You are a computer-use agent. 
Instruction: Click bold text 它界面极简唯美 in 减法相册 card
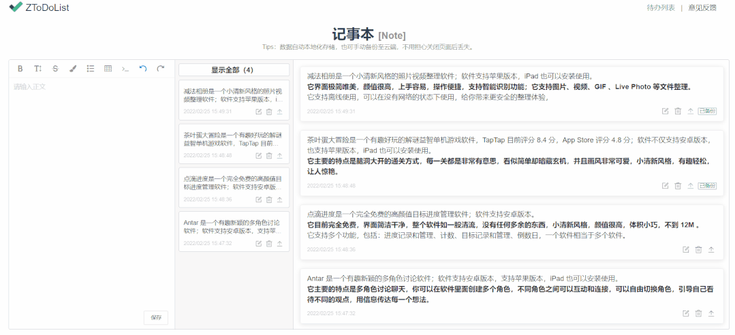333,86
